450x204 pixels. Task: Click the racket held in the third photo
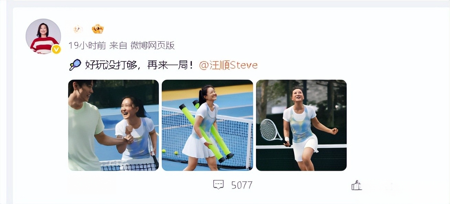tap(272, 131)
